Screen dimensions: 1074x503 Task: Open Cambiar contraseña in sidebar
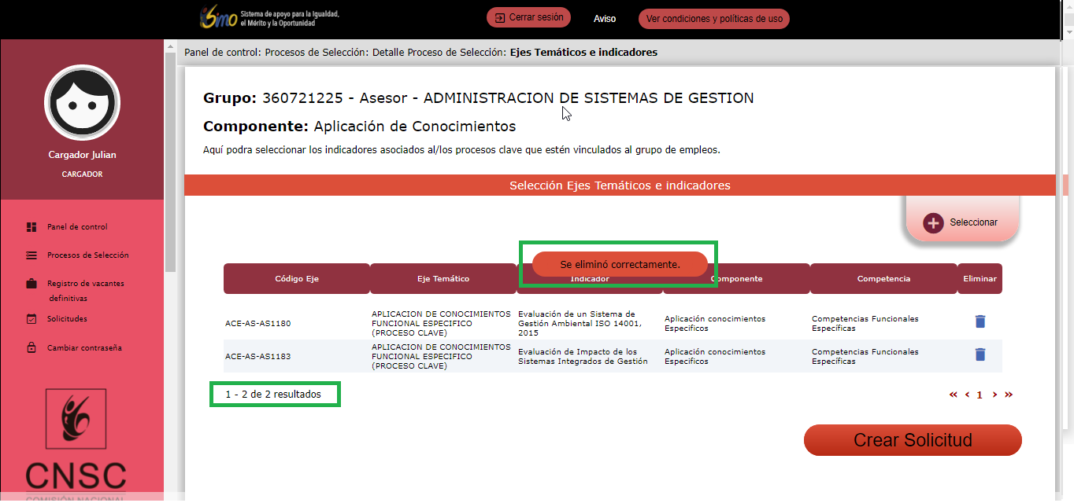84,348
